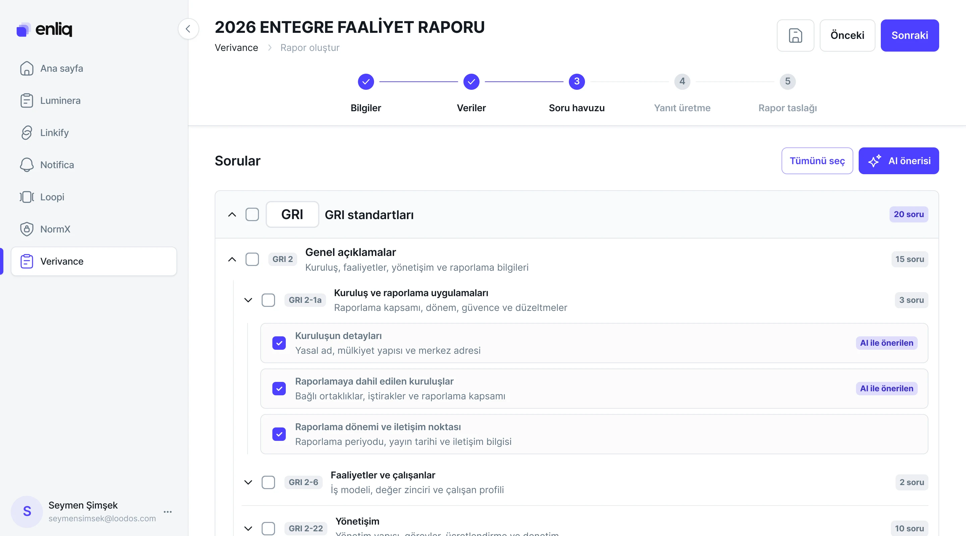Click the enliq logo
This screenshot has width=966, height=536.
44,29
